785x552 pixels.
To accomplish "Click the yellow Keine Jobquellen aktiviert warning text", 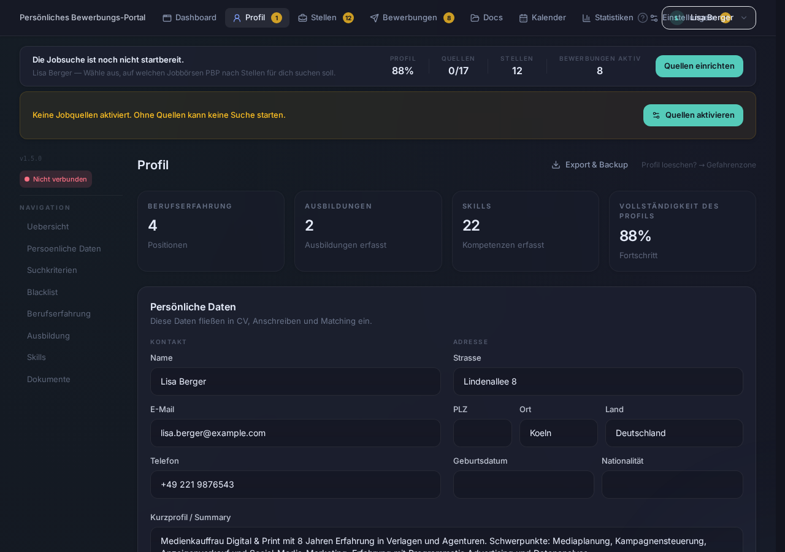I will pyautogui.click(x=159, y=115).
